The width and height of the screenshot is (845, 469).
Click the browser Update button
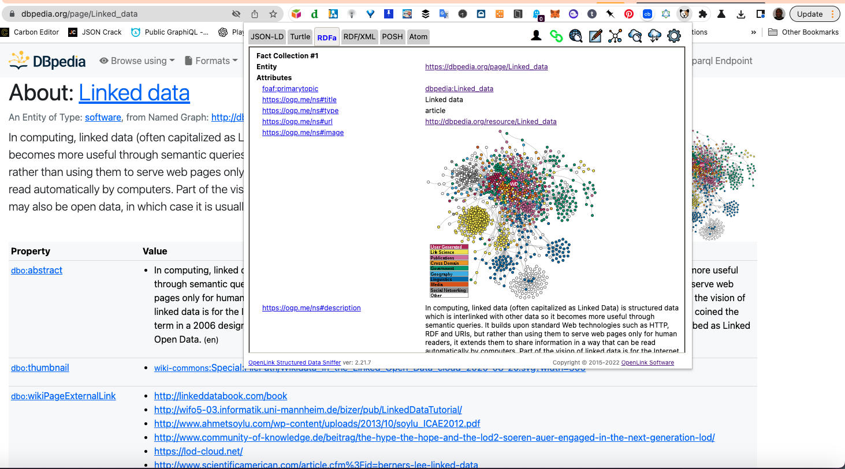tap(814, 14)
